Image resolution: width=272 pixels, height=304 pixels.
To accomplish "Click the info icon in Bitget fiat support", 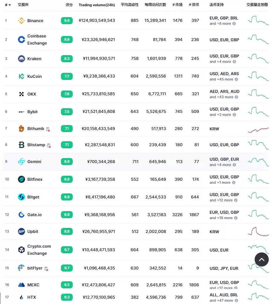I will point(236,200).
